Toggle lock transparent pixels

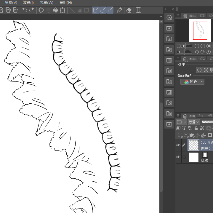(202, 128)
